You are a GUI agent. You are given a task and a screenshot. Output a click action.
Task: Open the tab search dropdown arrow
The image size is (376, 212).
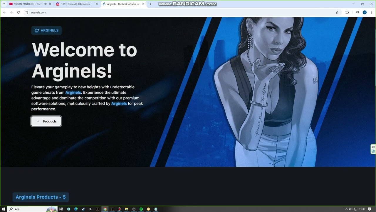tap(4, 4)
